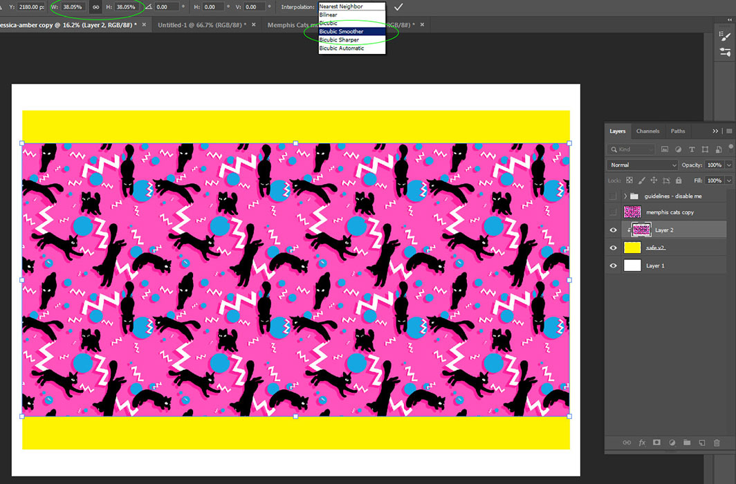Lock transparent pixels of the layer
This screenshot has height=484, width=736.
[629, 180]
